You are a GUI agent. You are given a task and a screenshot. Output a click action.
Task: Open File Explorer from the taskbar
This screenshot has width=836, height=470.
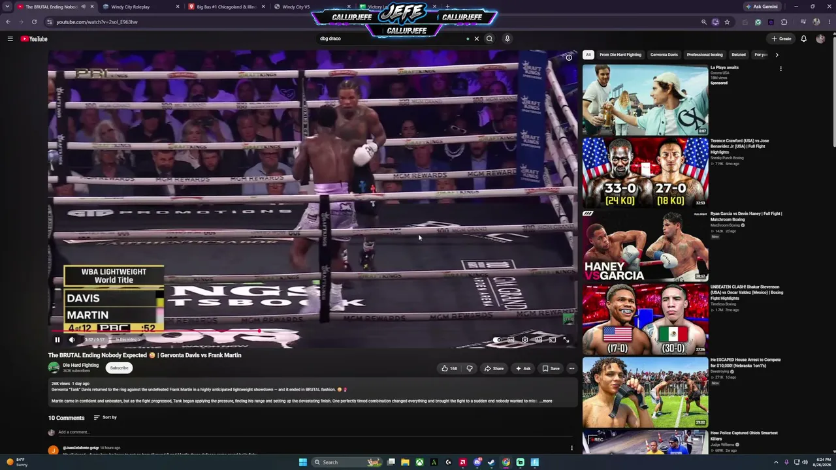click(405, 462)
